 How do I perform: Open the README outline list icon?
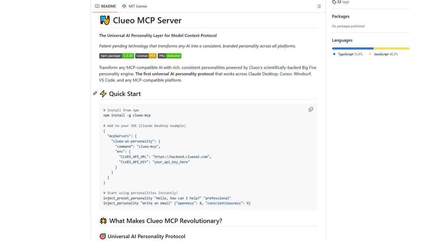[x=319, y=6]
